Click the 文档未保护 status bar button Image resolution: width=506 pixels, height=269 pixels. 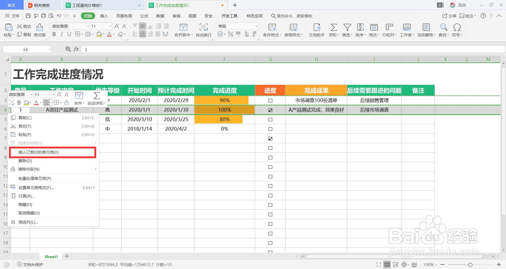(x=30, y=264)
